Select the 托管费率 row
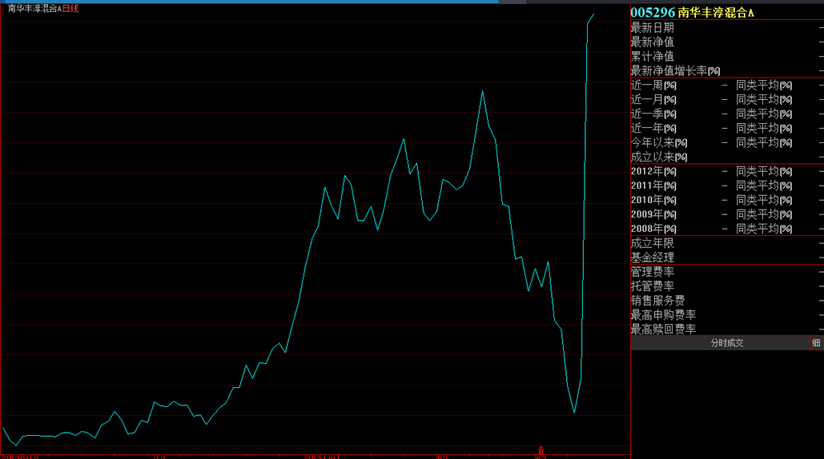Image resolution: width=824 pixels, height=459 pixels. click(727, 286)
